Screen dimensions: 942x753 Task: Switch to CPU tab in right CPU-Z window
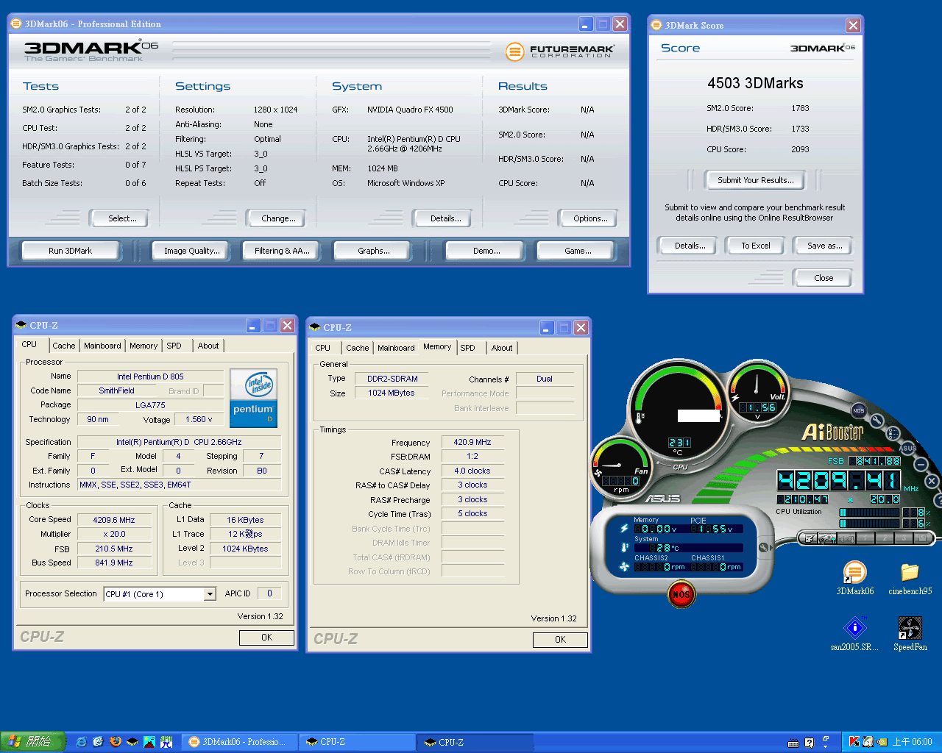click(x=323, y=348)
